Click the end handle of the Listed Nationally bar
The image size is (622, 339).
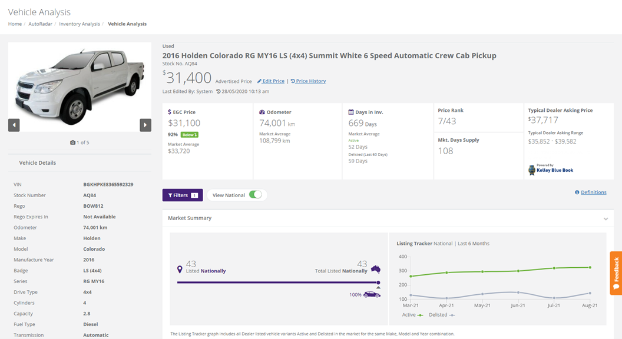tap(378, 282)
